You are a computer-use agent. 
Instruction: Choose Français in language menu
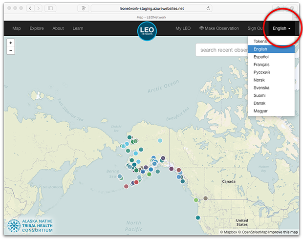[x=261, y=65]
